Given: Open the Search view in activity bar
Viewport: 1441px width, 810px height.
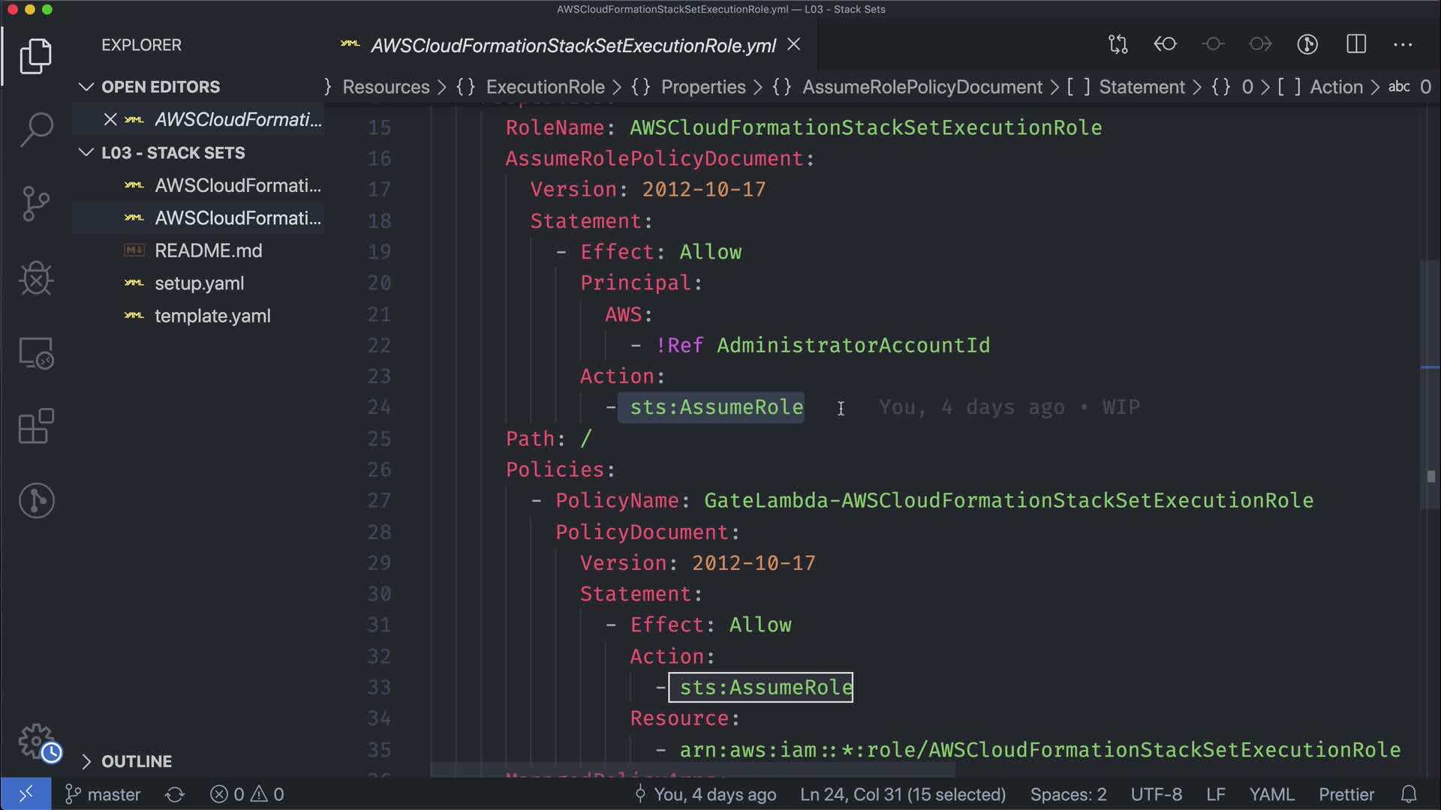Looking at the screenshot, I should 36,129.
